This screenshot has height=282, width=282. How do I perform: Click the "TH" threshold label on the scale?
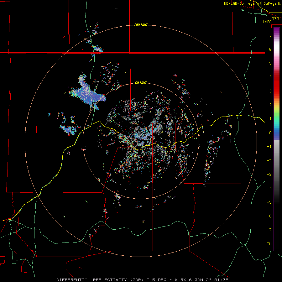(269, 244)
